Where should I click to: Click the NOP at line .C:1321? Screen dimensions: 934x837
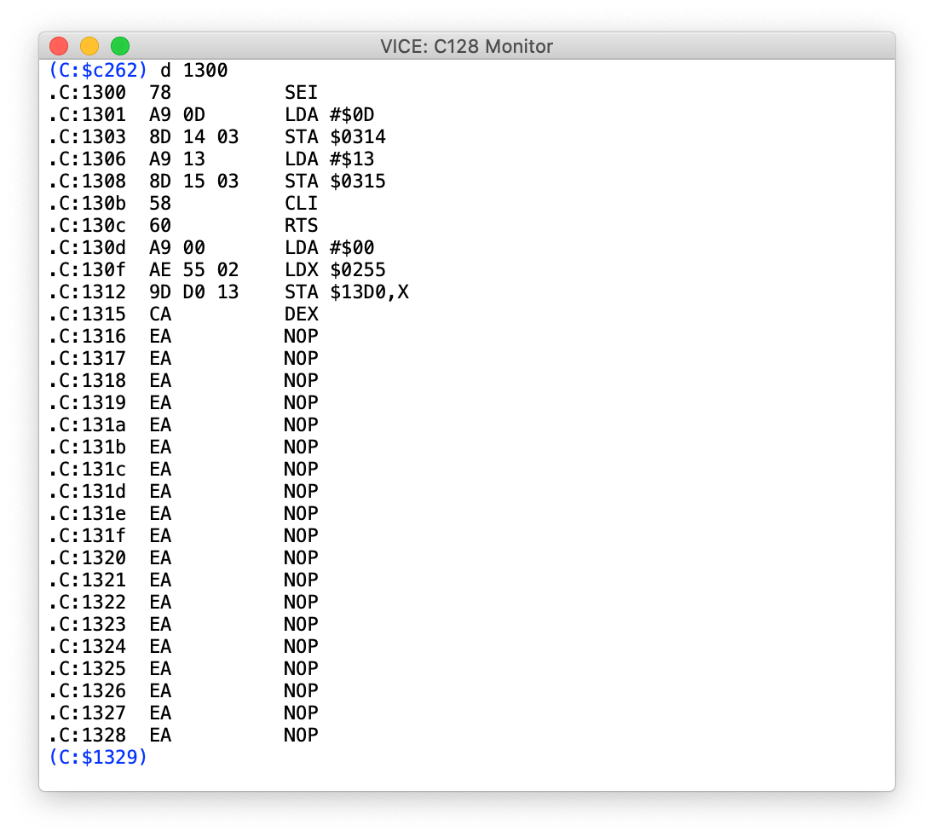[301, 580]
